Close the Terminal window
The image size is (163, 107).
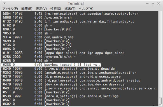159,4
